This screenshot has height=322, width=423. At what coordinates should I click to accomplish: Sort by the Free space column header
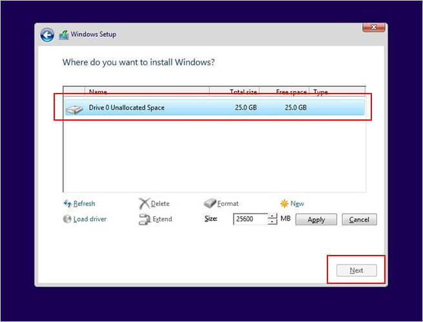(284, 92)
